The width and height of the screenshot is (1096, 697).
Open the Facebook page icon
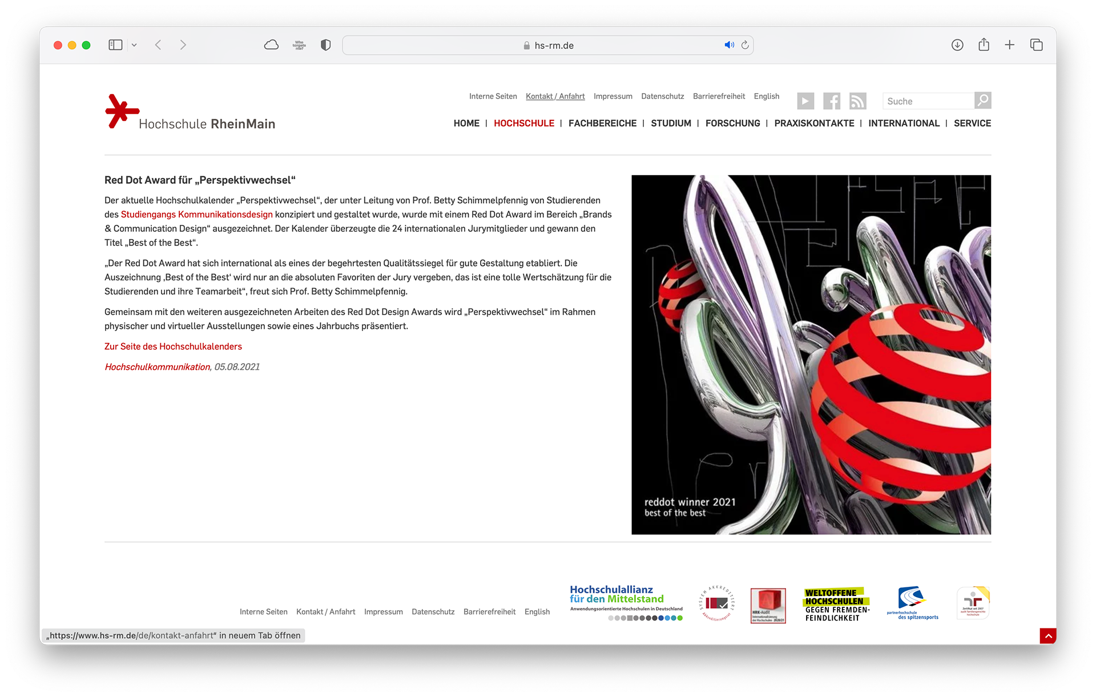tap(832, 101)
